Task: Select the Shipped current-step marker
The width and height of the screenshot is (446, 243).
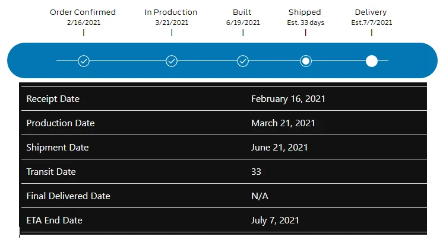Action: tap(305, 60)
